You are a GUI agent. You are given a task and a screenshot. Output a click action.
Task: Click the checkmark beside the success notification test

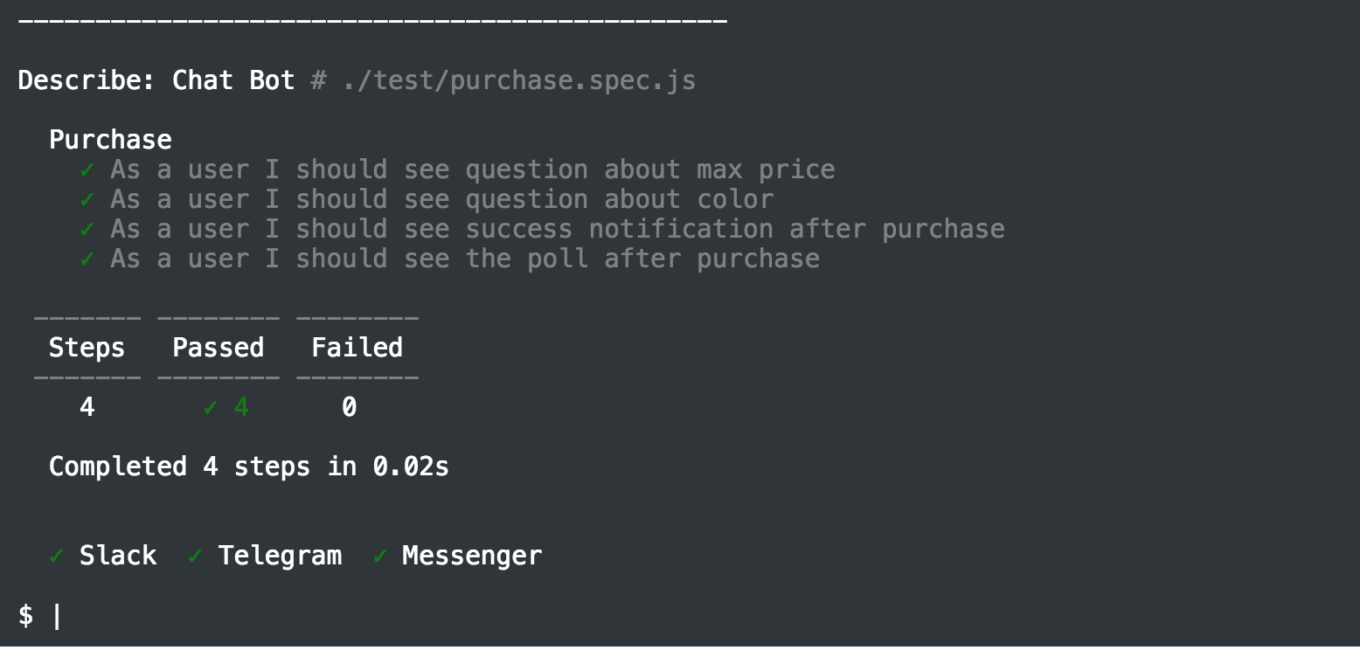(x=87, y=230)
